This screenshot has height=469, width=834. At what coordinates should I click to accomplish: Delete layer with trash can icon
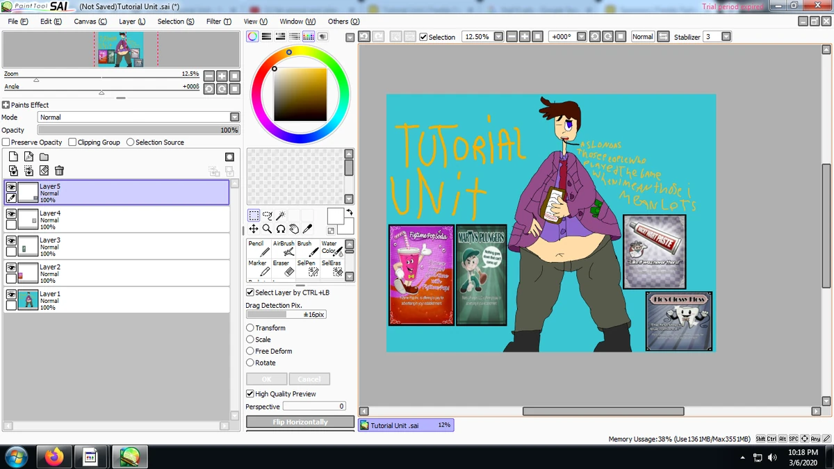[x=59, y=170]
